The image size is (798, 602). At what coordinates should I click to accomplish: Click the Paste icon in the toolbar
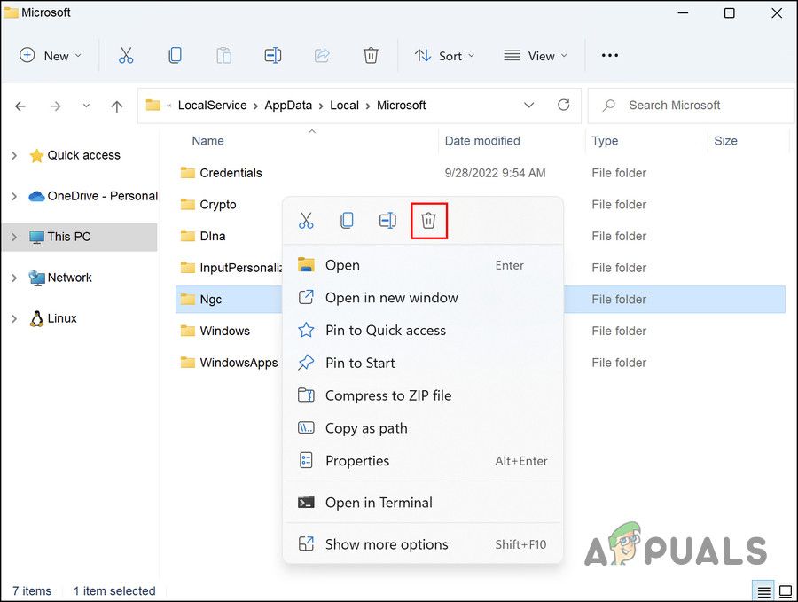coord(224,56)
